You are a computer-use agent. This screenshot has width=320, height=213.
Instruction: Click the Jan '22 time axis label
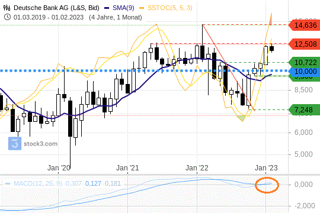pos(197,168)
